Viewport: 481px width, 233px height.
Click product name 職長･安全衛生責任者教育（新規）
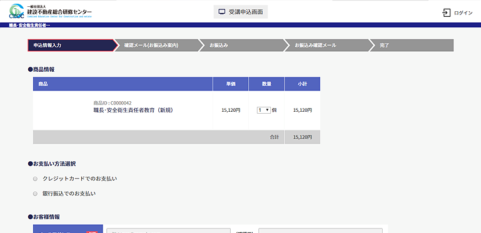coord(133,111)
